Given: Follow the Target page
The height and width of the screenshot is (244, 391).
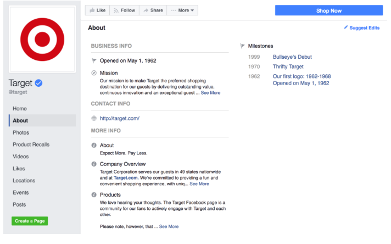Looking at the screenshot, I should point(124,10).
